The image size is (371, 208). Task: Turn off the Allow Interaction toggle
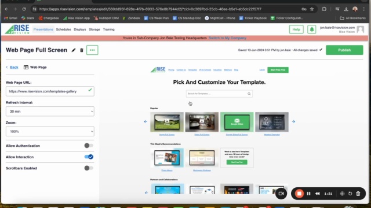pos(89,157)
